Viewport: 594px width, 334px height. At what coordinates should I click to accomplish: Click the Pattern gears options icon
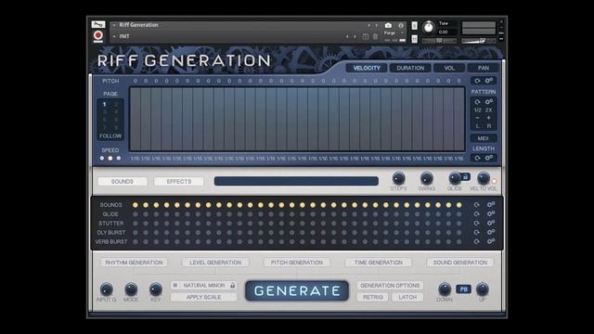tap(489, 101)
